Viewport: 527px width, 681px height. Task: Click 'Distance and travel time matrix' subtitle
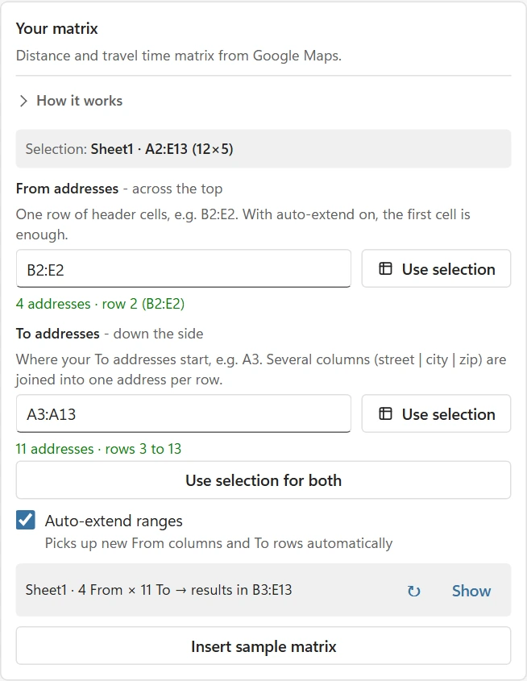[179, 56]
